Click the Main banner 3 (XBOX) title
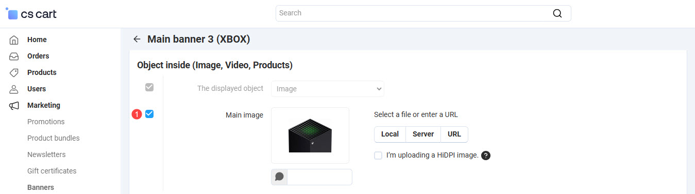Screen dimensions: 695x194 click(199, 39)
